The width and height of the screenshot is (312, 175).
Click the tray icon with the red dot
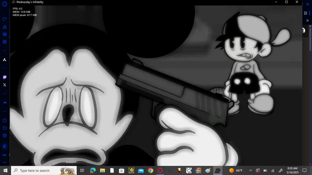pos(258,171)
